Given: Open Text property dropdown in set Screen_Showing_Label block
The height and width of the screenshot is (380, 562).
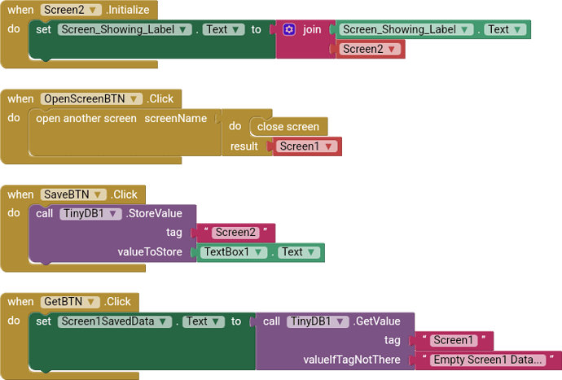Looking at the screenshot, I should 223,29.
